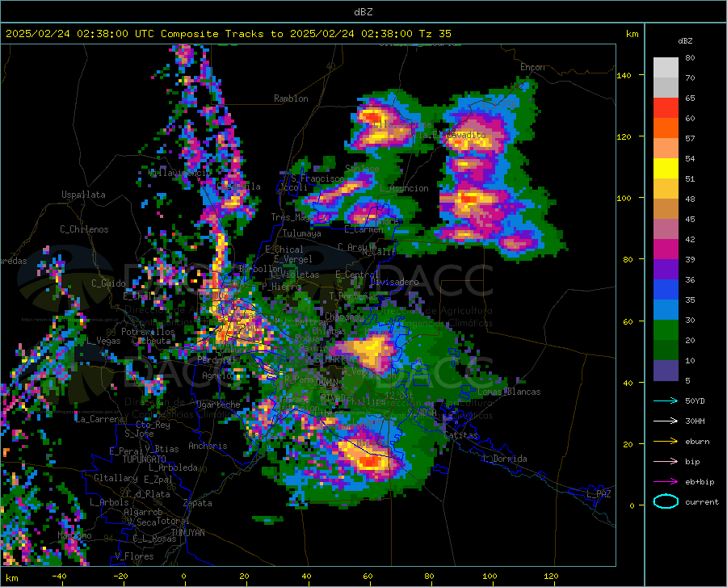
Task: Select the pink bip arrow symbol
Action: (666, 462)
